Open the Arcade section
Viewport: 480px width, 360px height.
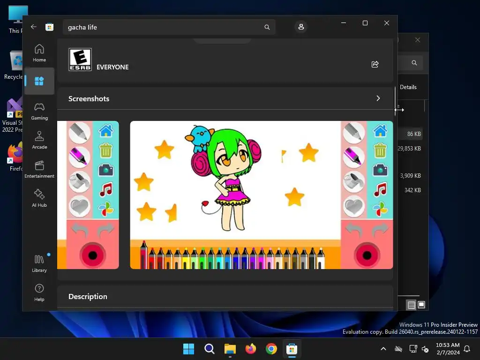point(39,140)
